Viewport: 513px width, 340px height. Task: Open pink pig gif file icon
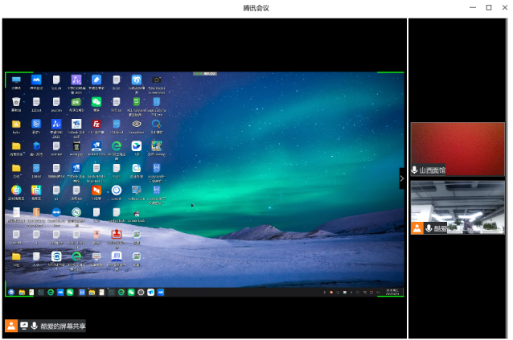click(96, 235)
